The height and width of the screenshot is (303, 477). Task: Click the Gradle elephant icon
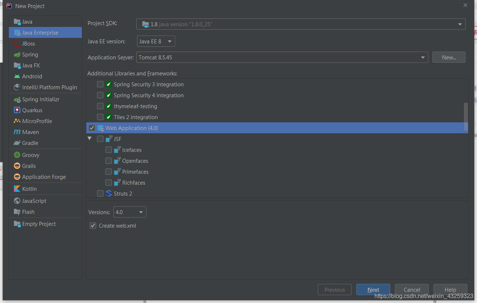(17, 143)
